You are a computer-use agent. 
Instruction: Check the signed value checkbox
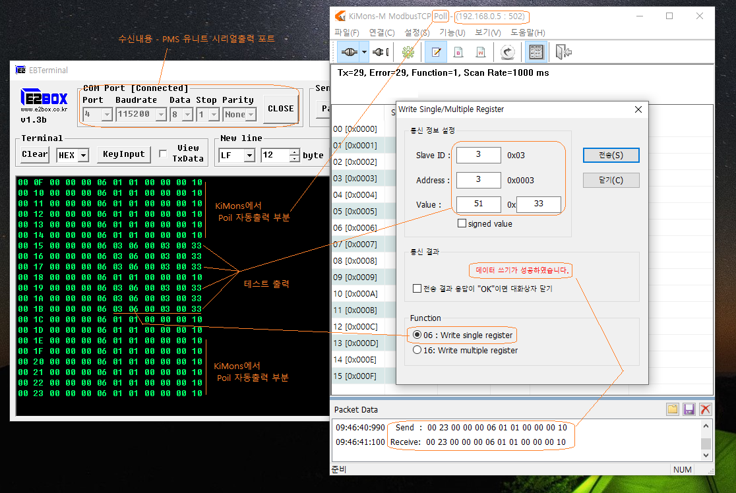[x=462, y=224]
